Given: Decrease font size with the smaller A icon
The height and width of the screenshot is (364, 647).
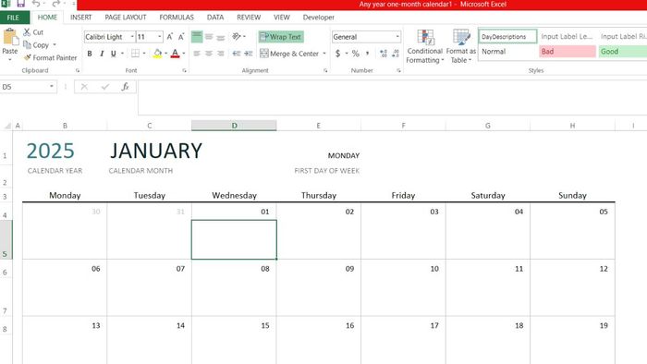Looking at the screenshot, I should 181,37.
